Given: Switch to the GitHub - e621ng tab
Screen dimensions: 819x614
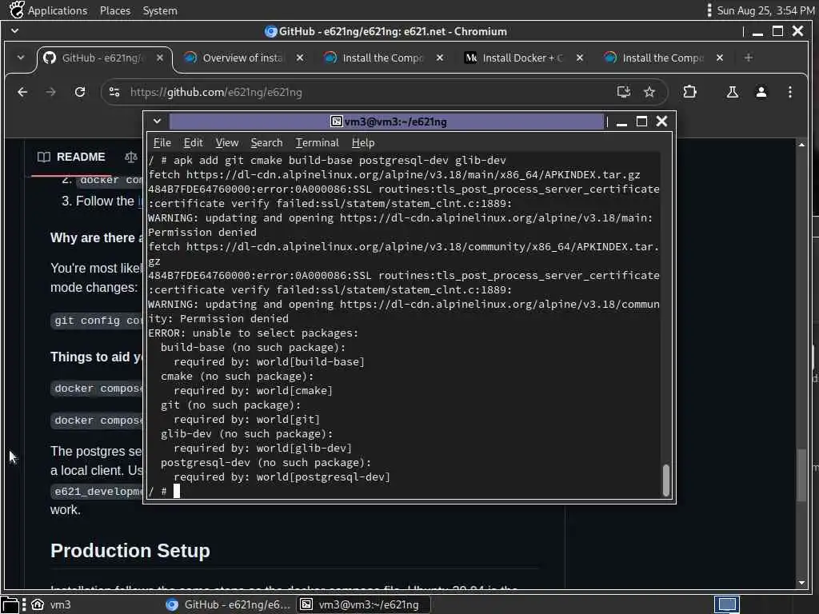Looking at the screenshot, I should pyautogui.click(x=103, y=58).
